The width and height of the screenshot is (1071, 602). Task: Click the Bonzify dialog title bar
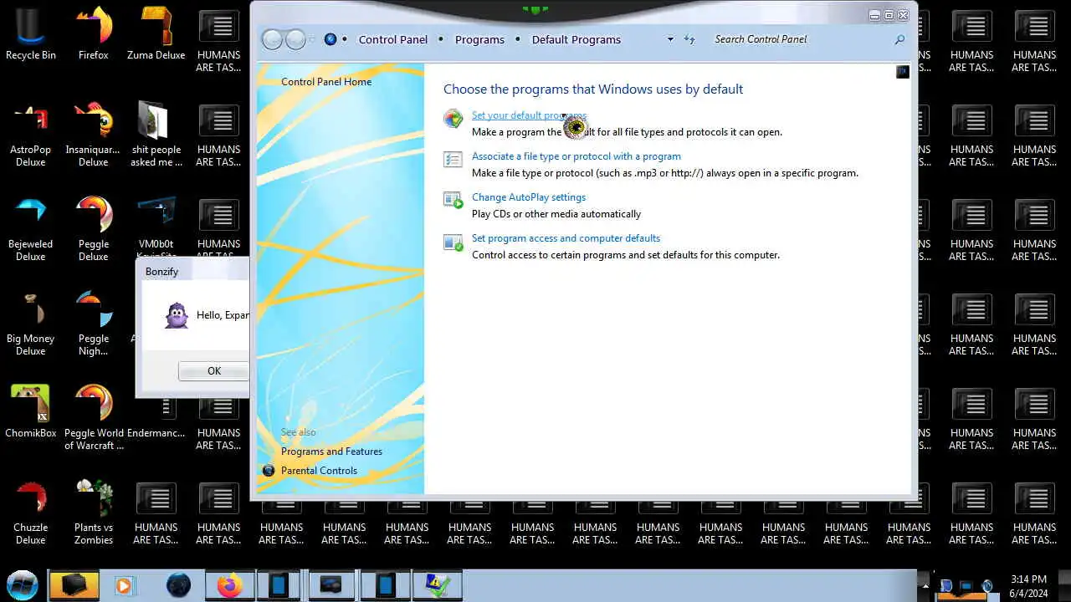click(x=192, y=271)
